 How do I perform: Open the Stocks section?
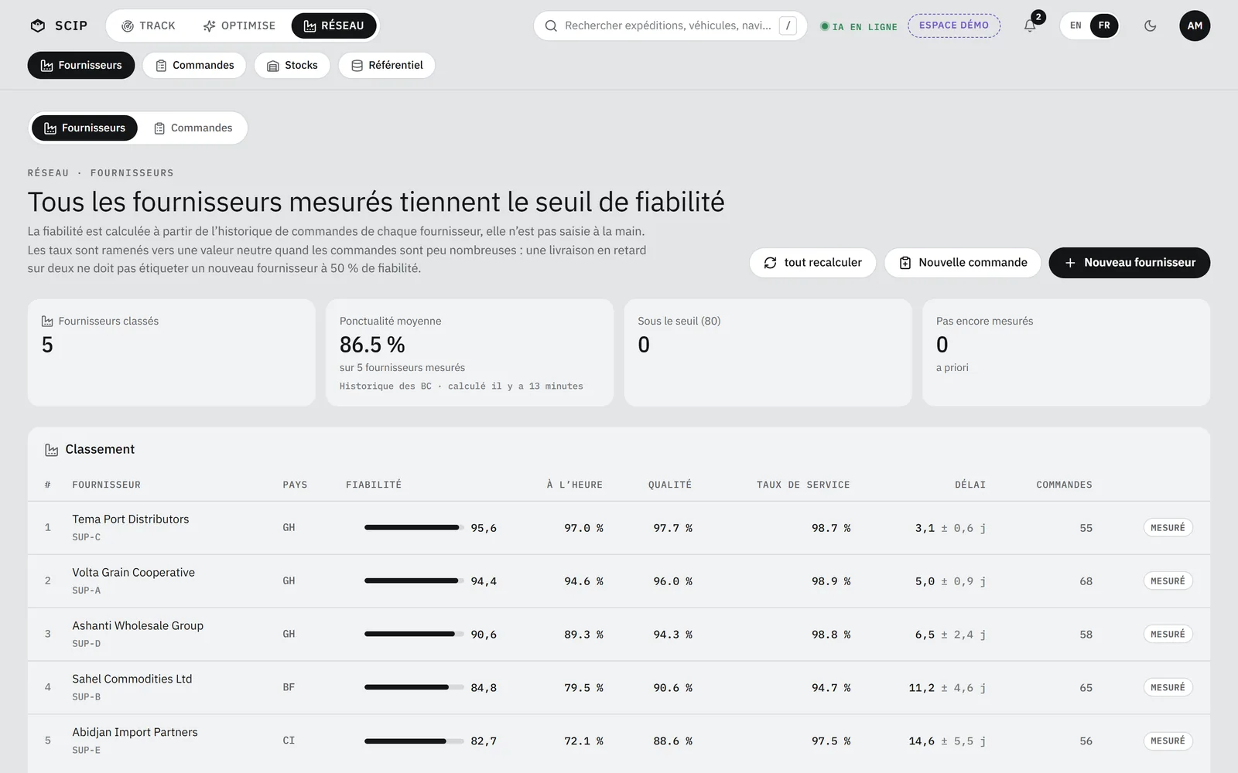click(292, 65)
